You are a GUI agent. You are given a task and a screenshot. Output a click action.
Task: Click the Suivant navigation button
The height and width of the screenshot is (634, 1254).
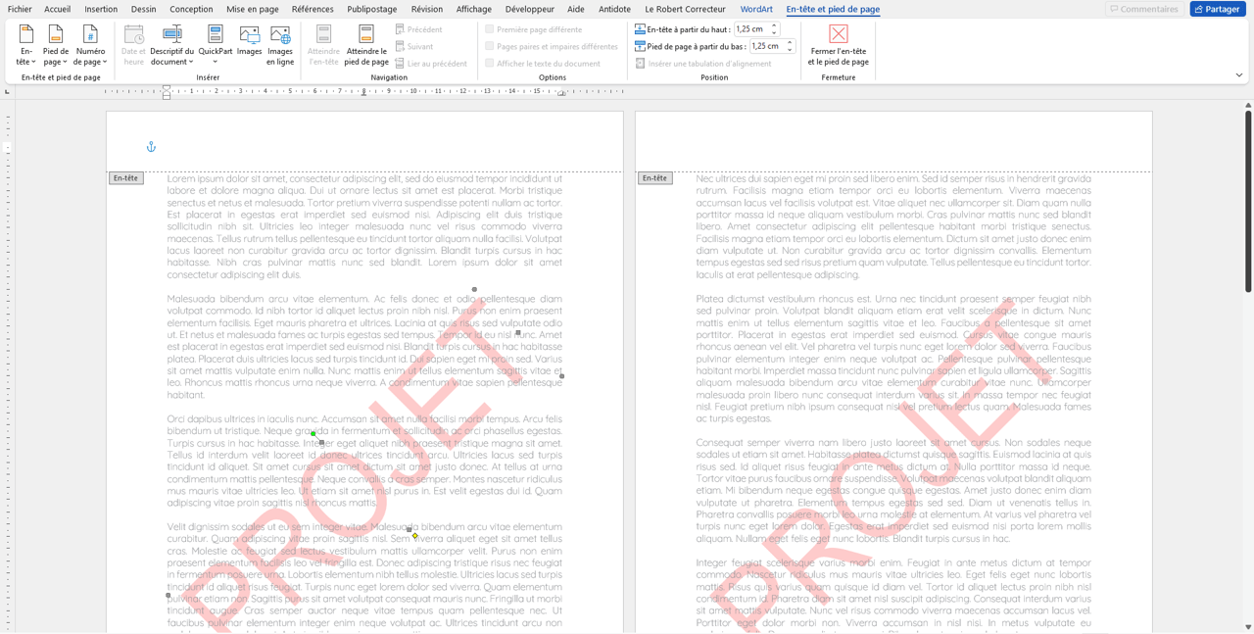[x=414, y=46]
